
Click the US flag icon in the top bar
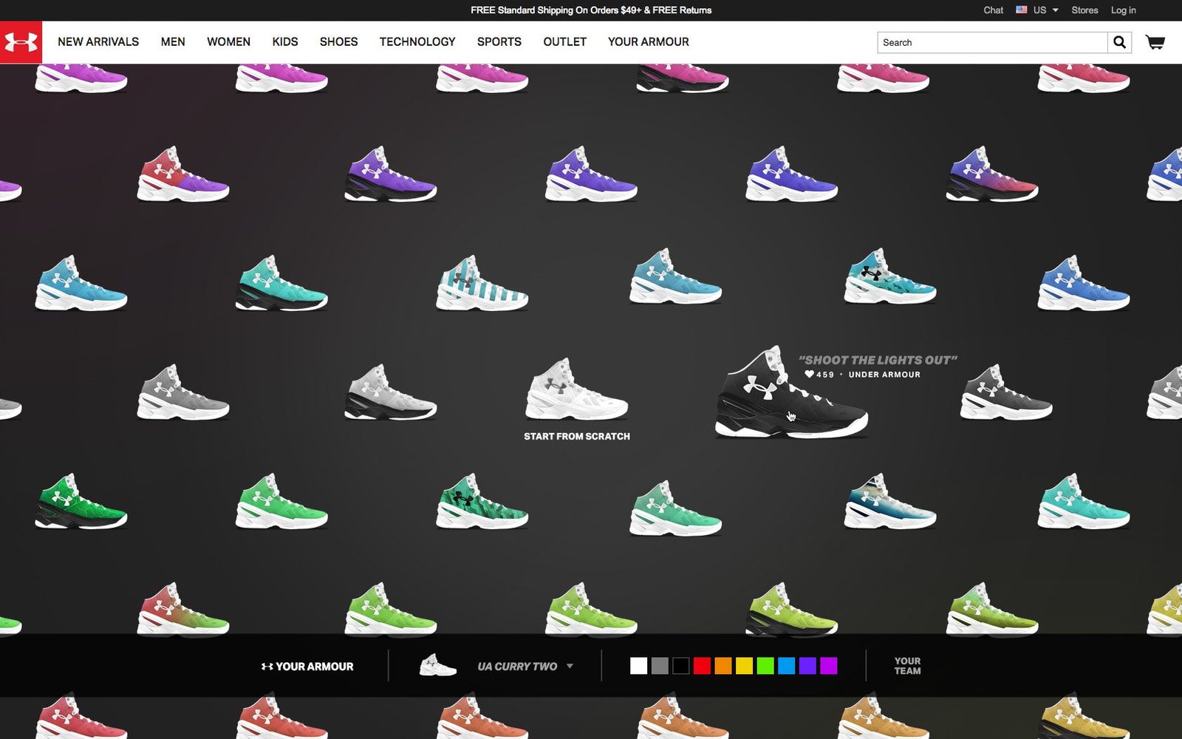coord(1022,10)
